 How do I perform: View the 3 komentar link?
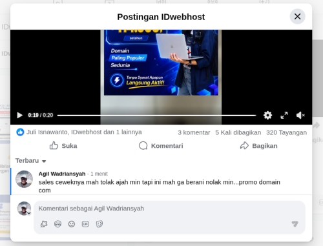[194, 132]
